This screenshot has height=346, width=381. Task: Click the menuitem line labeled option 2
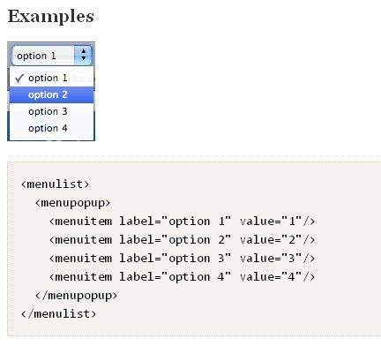point(182,240)
